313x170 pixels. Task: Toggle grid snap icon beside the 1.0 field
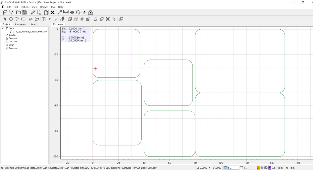coord(226,168)
